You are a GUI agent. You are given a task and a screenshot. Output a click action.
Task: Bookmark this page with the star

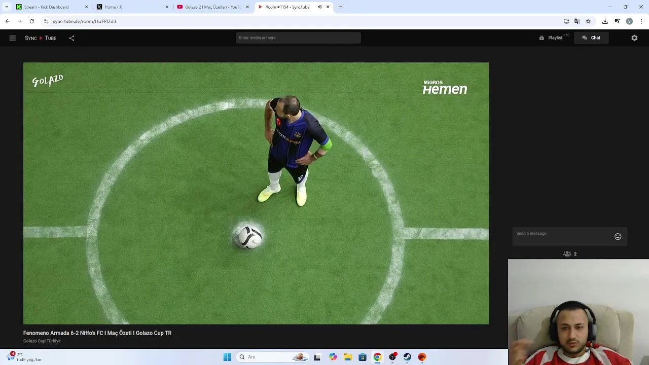[x=588, y=21]
